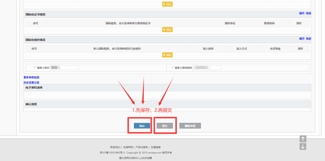This screenshot has height=161, width=325.
Task: Expand 国际化组织情况 section with 展开
Action: (302, 38)
